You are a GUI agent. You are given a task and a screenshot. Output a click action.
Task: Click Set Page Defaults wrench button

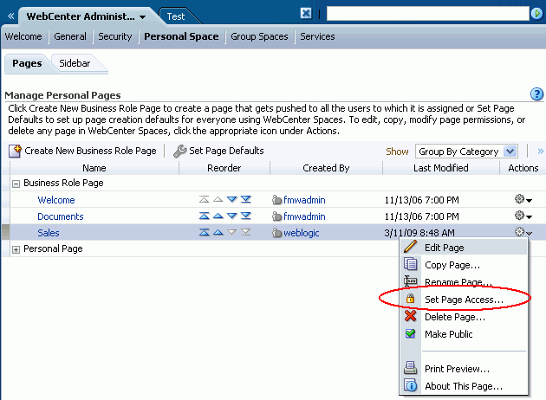click(218, 151)
